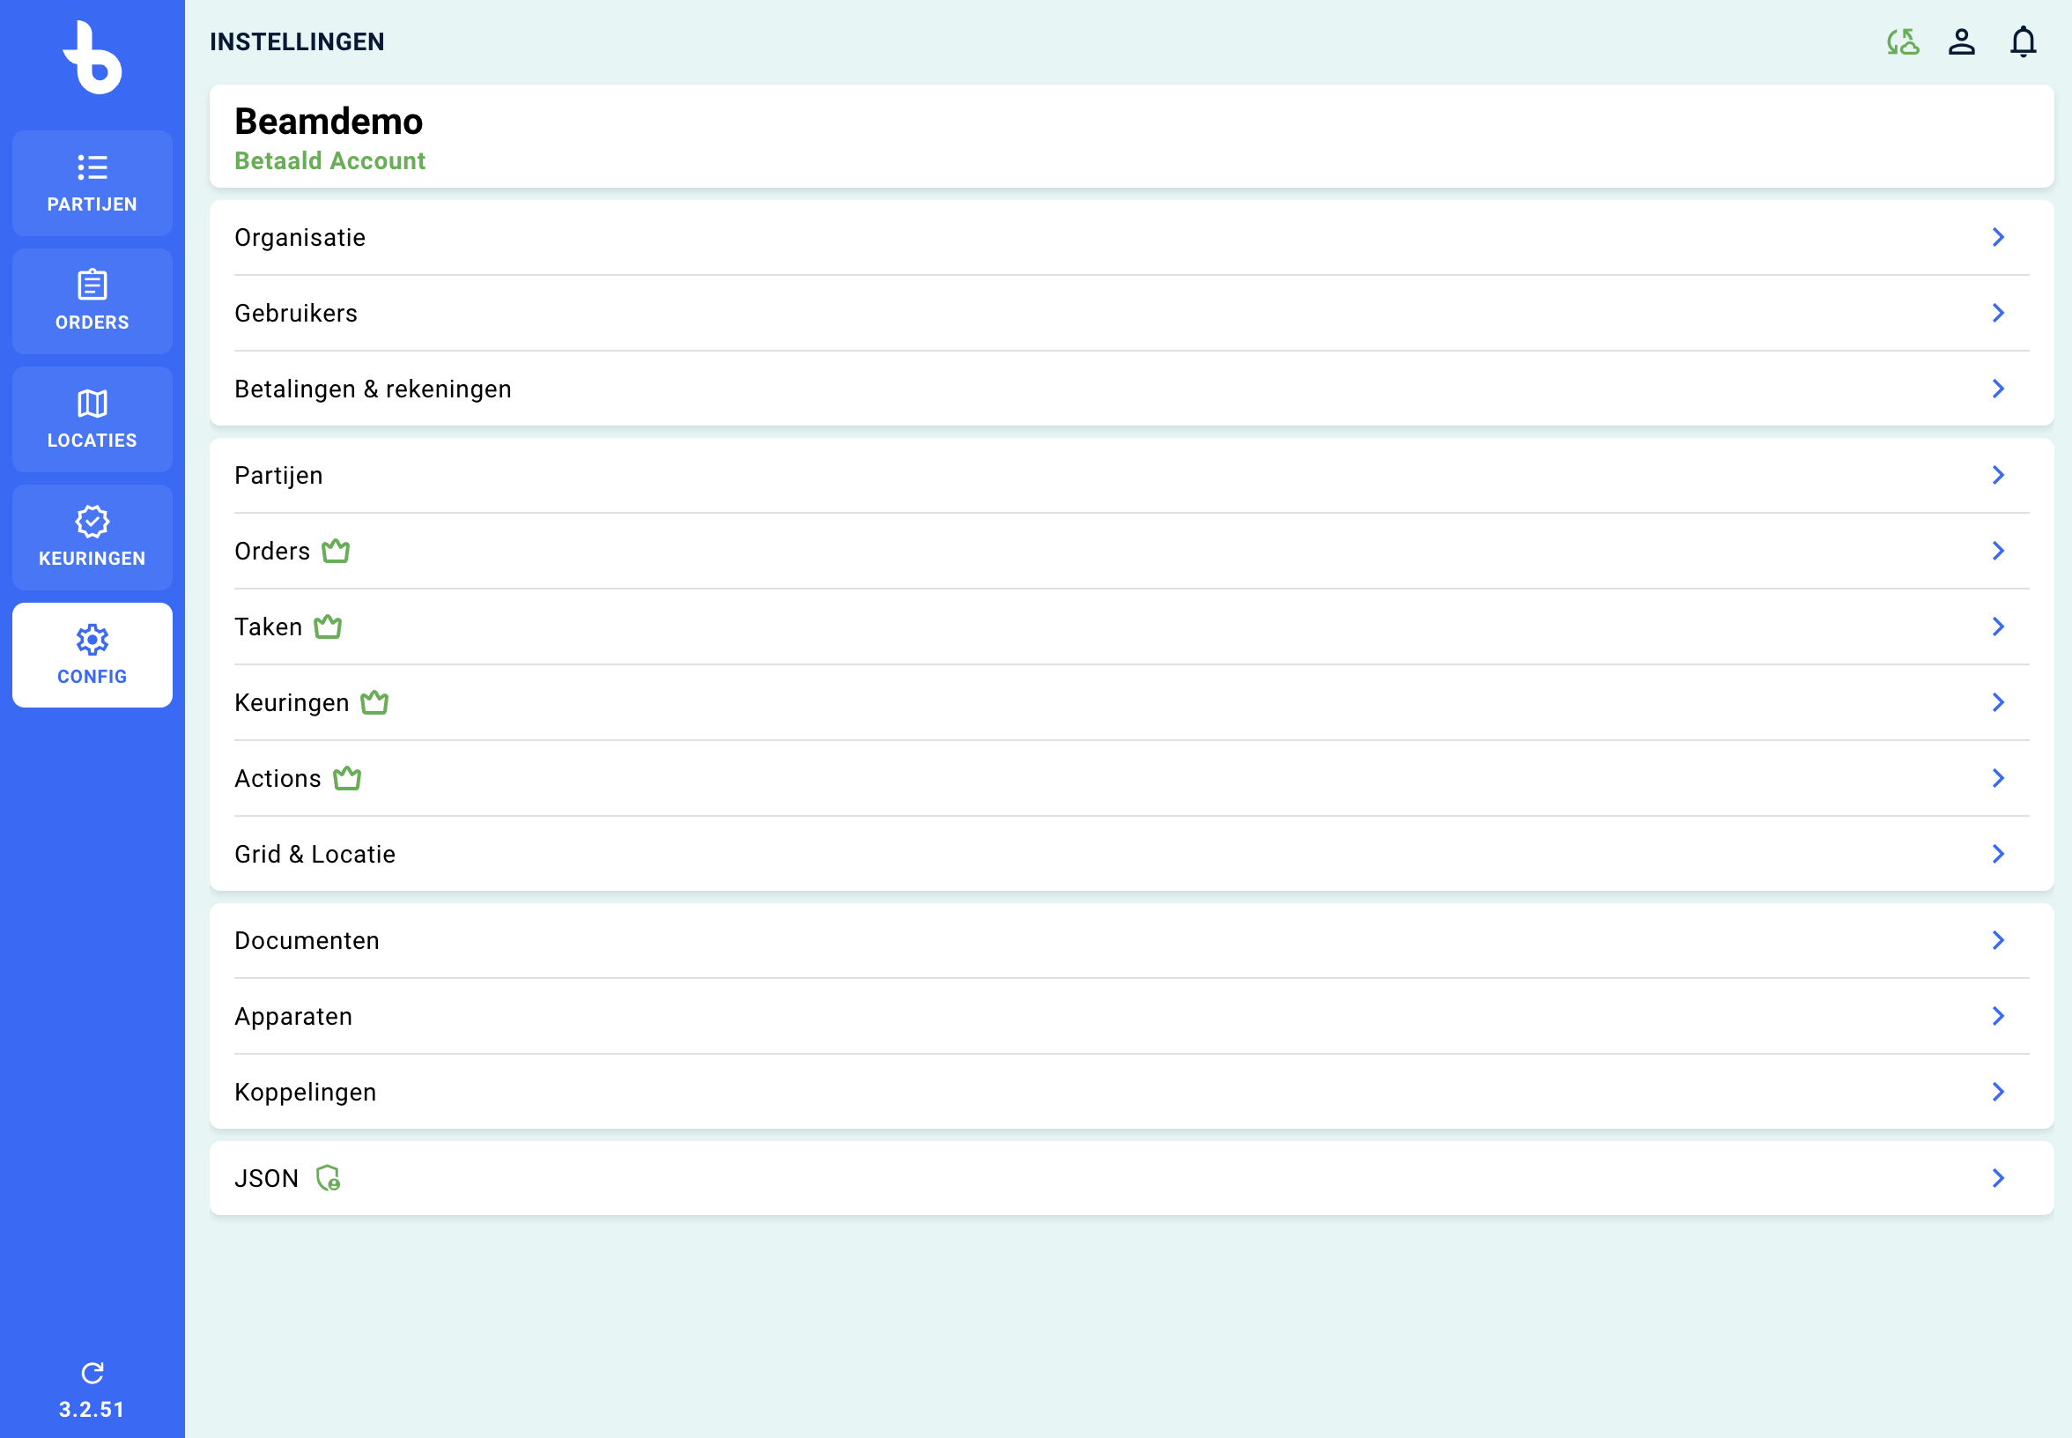Open the Taken settings label
This screenshot has width=2072, height=1438.
coord(268,626)
